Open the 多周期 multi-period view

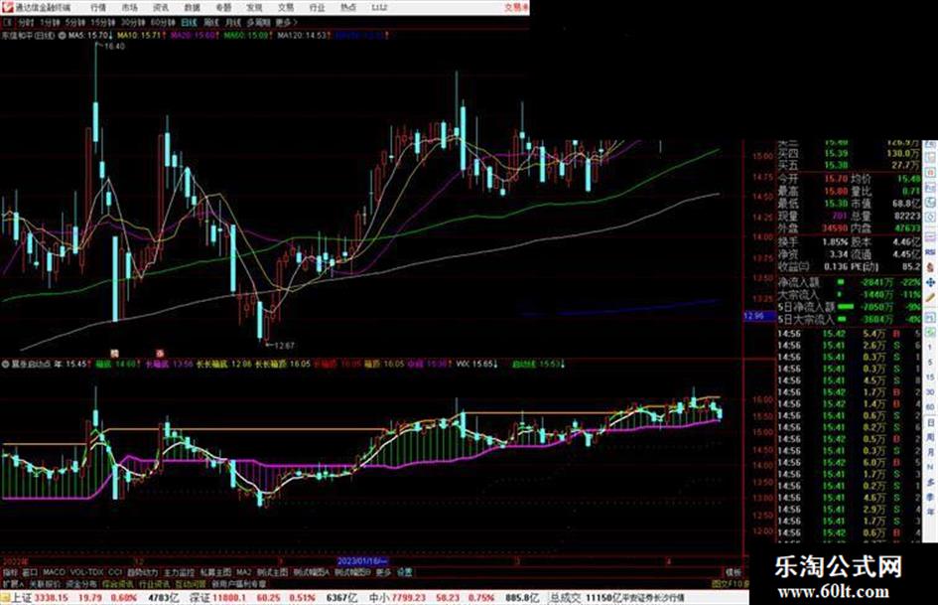point(258,22)
